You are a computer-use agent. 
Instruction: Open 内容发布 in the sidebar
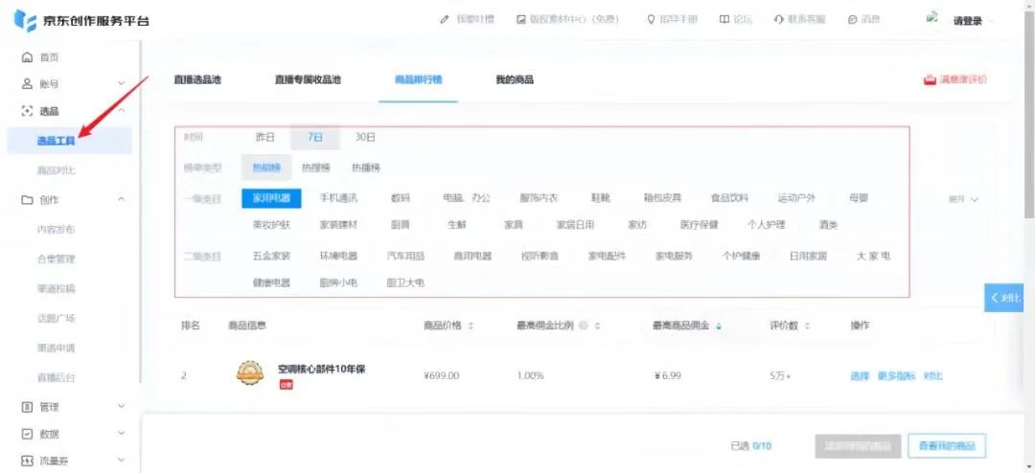point(56,230)
